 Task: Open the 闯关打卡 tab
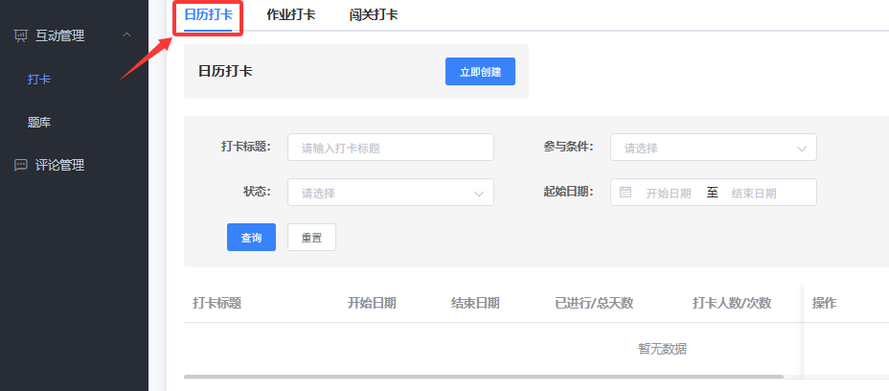[x=374, y=14]
